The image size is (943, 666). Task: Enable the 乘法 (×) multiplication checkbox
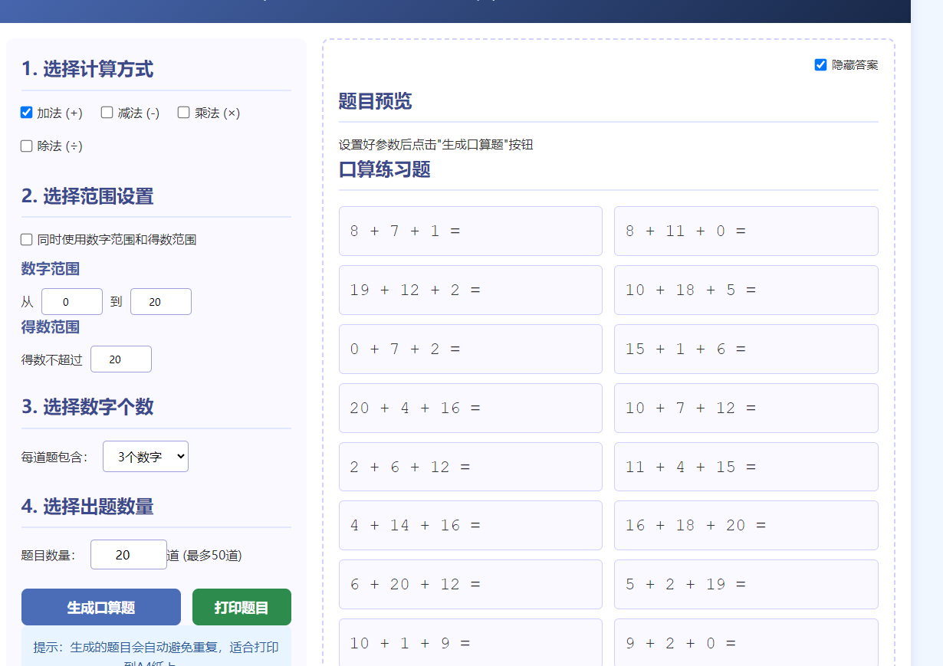coord(184,113)
